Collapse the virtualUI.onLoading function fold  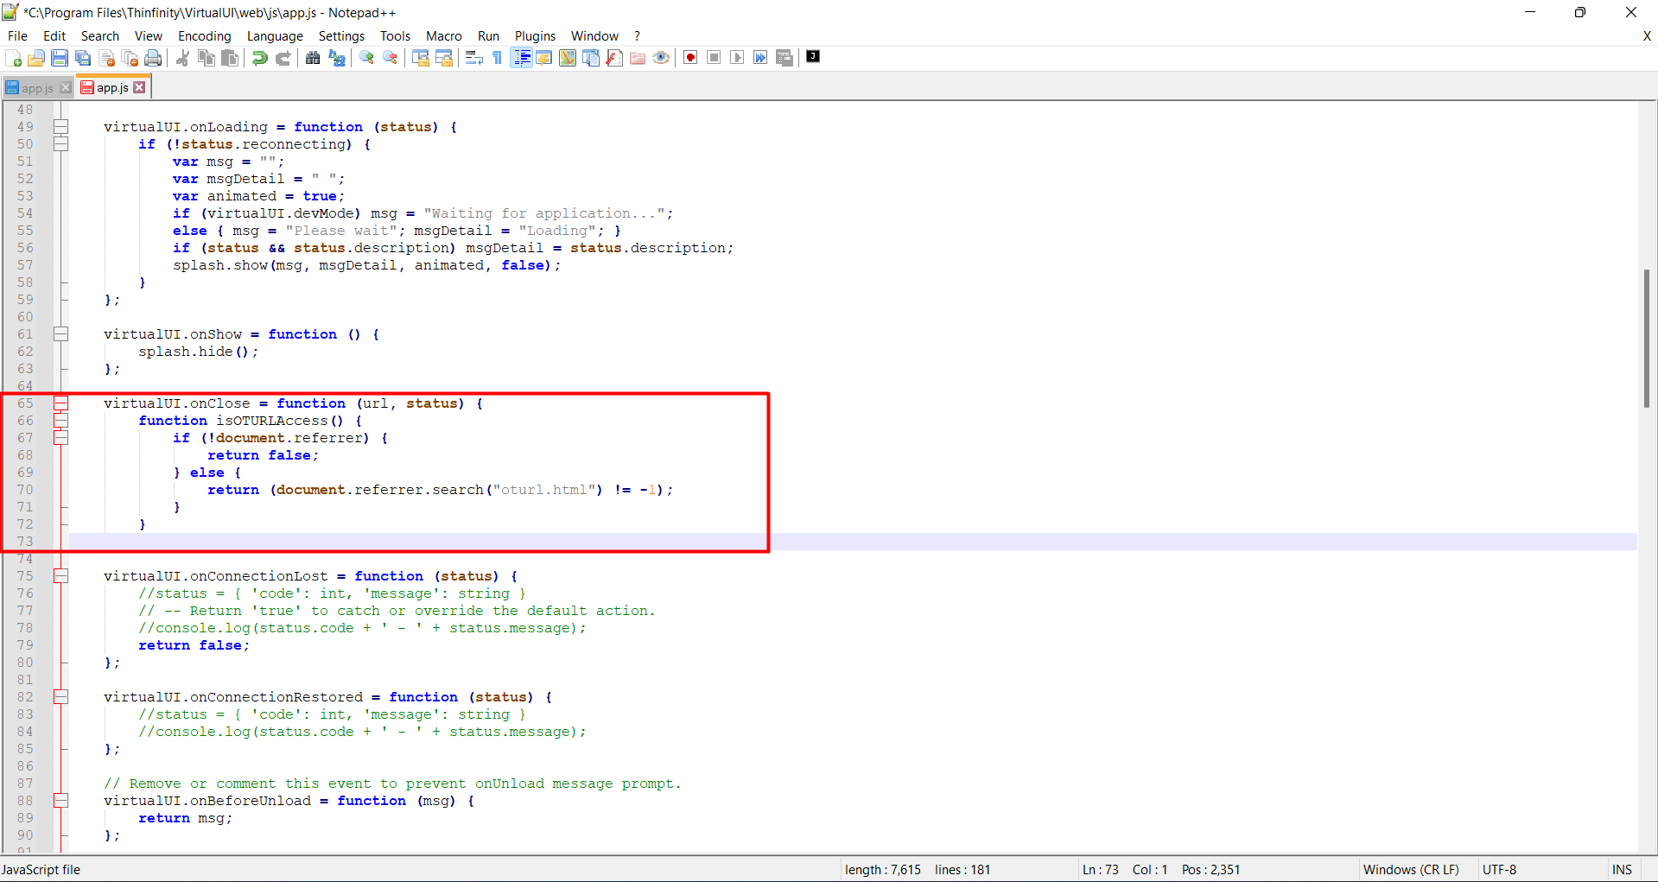click(x=61, y=127)
